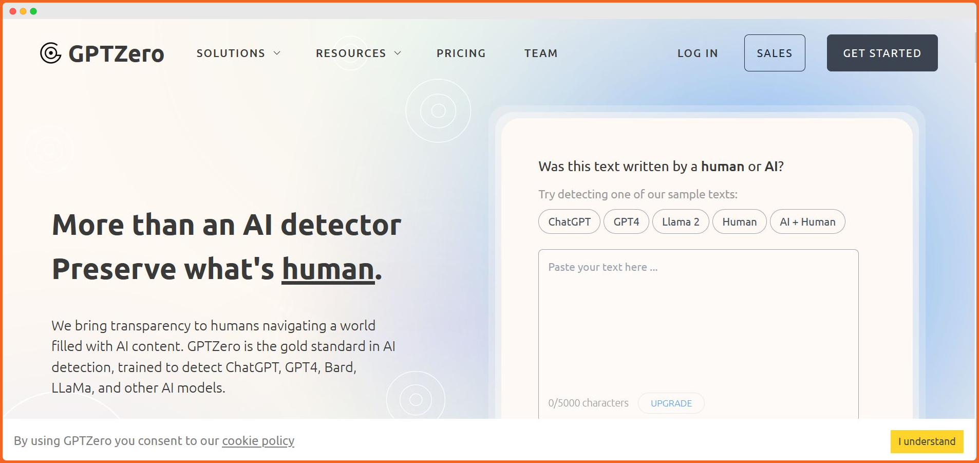The width and height of the screenshot is (979, 463).
Task: Select the Human sample text
Action: coord(739,221)
